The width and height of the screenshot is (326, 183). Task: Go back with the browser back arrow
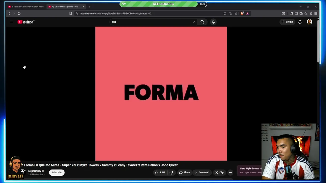click(x=9, y=13)
